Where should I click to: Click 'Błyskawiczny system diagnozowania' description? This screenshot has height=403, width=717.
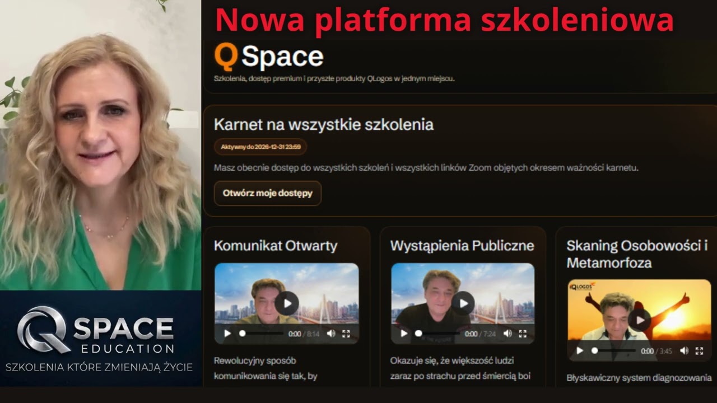pyautogui.click(x=639, y=378)
